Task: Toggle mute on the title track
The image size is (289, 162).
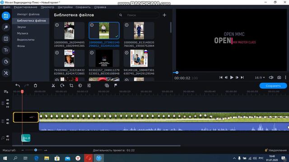Action: pos(8,103)
